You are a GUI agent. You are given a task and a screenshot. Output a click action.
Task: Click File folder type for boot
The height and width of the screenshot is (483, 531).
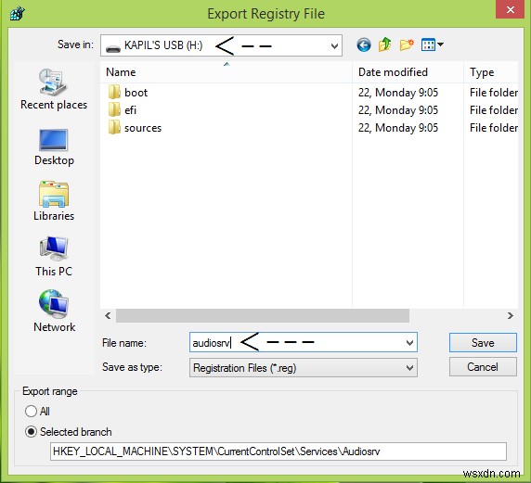(494, 93)
